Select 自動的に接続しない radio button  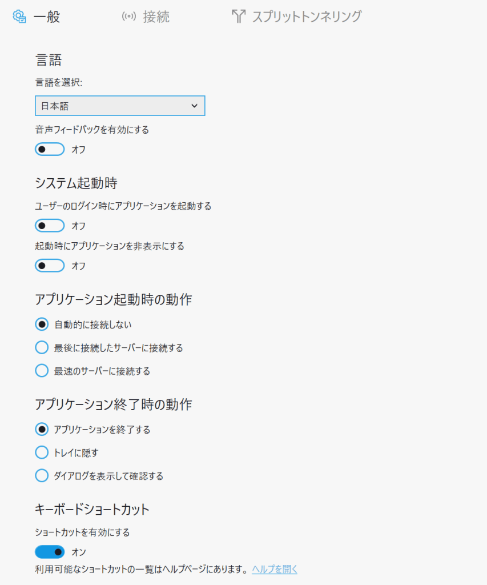pos(42,324)
